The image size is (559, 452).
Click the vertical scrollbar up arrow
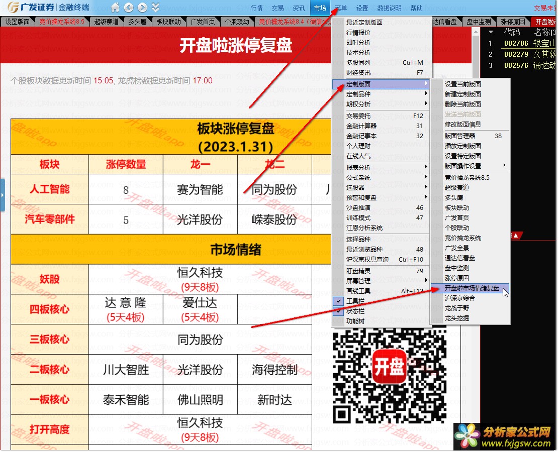click(476, 32)
